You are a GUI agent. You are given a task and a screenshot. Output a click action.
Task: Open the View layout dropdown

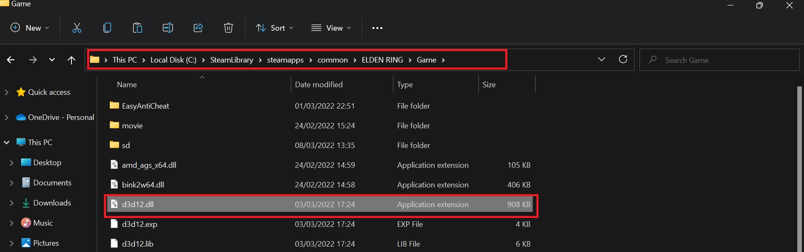(x=331, y=28)
